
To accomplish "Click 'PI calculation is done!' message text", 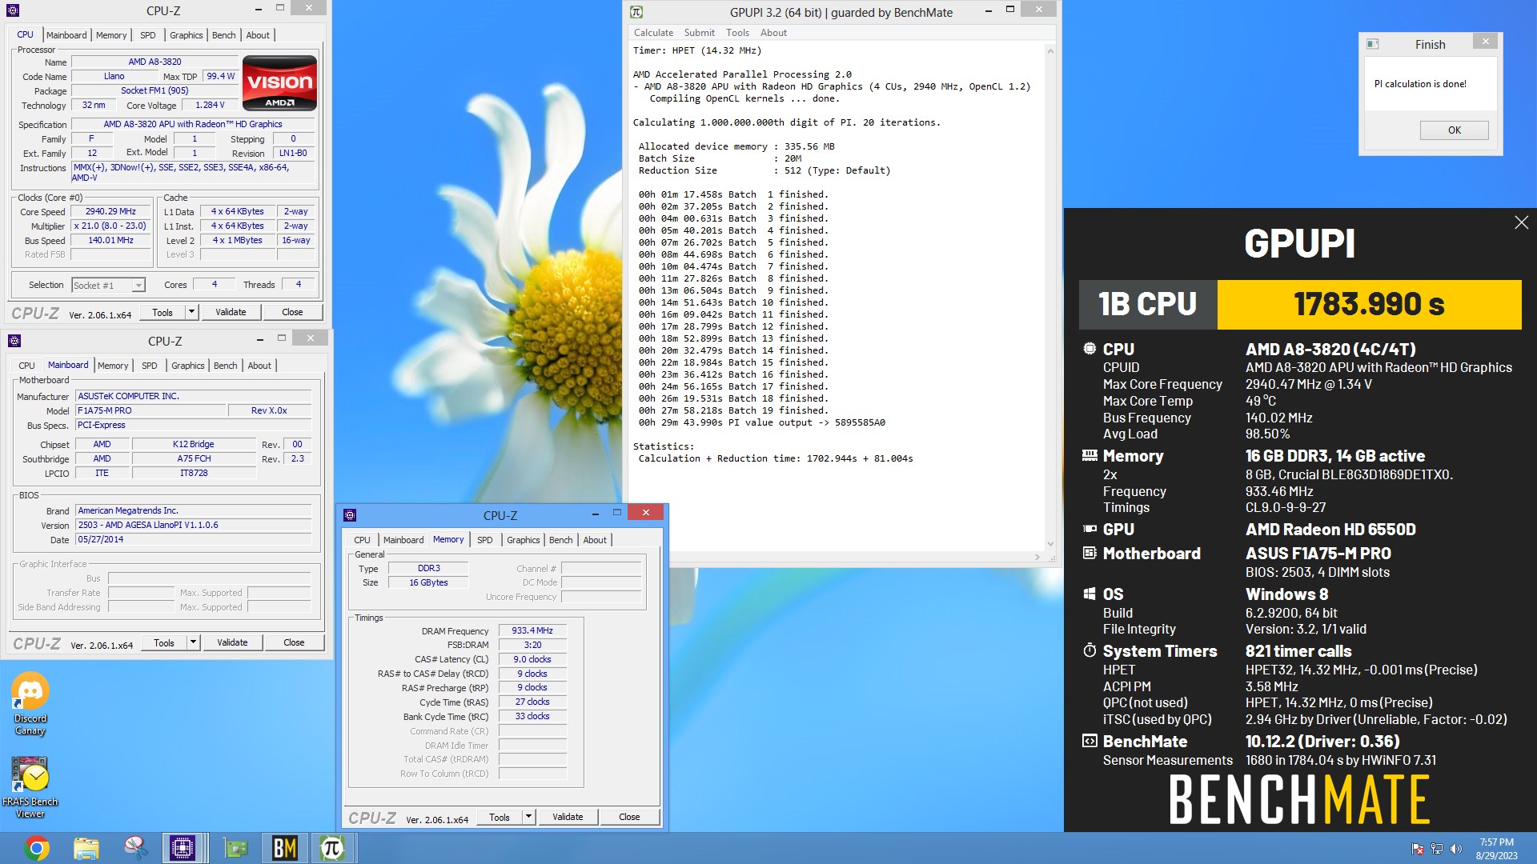I will click(1420, 84).
